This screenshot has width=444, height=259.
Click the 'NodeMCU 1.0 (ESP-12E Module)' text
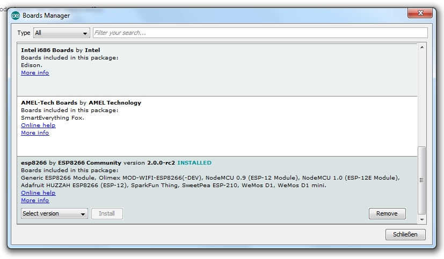coord(351,178)
